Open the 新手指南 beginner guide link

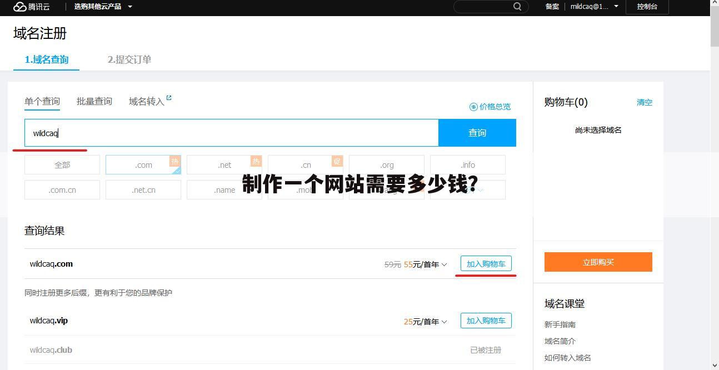click(560, 324)
